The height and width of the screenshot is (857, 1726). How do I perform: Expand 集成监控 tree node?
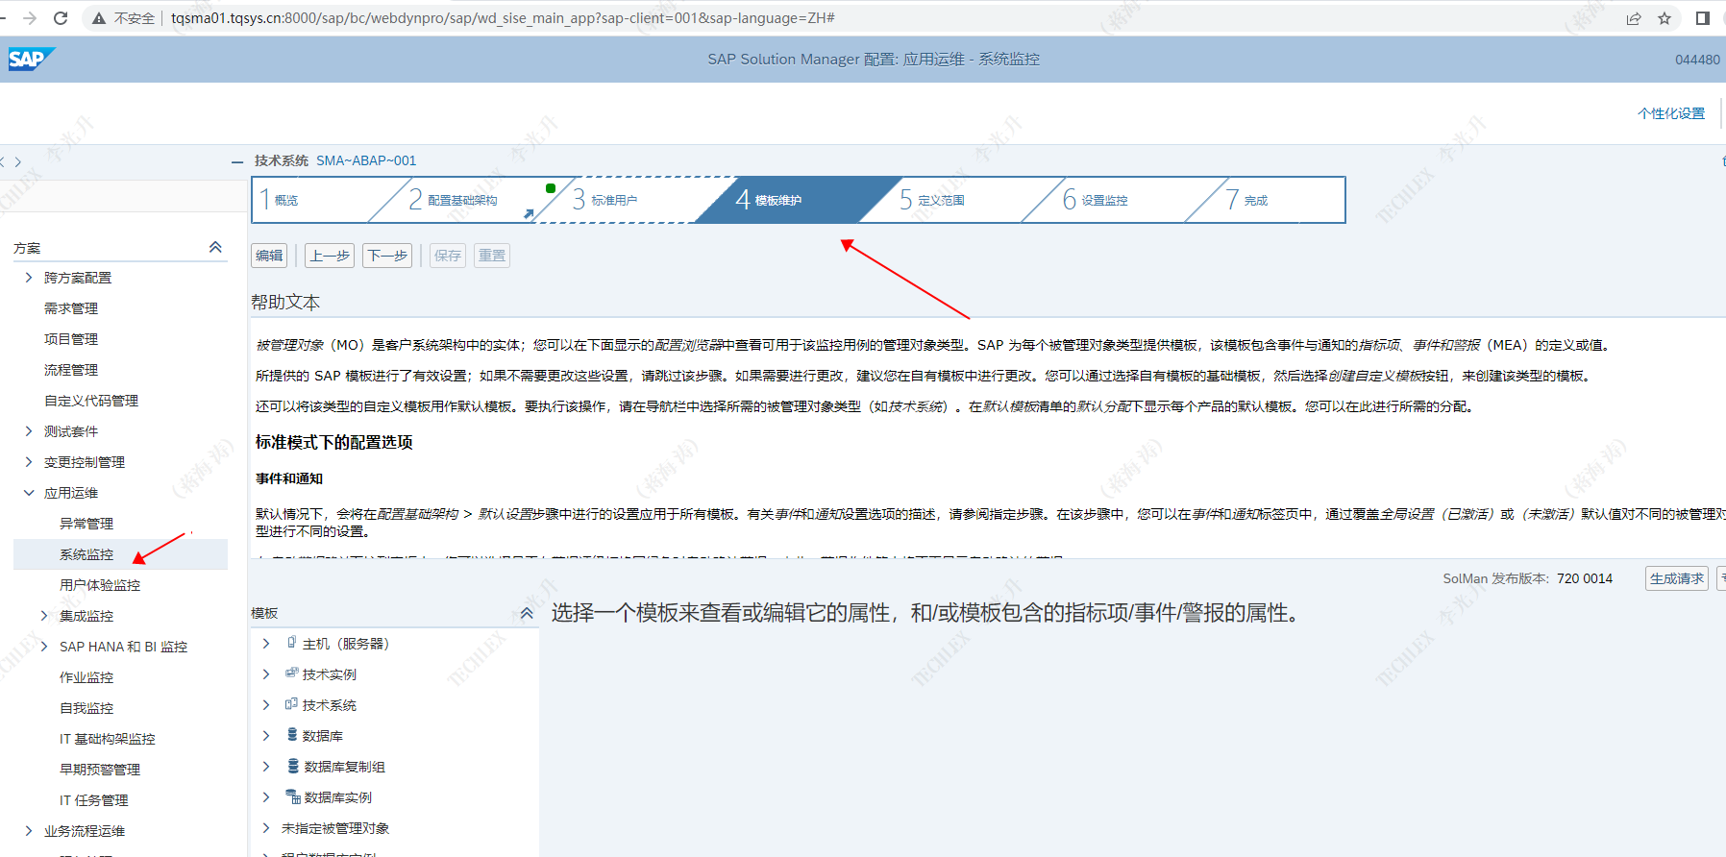44,616
